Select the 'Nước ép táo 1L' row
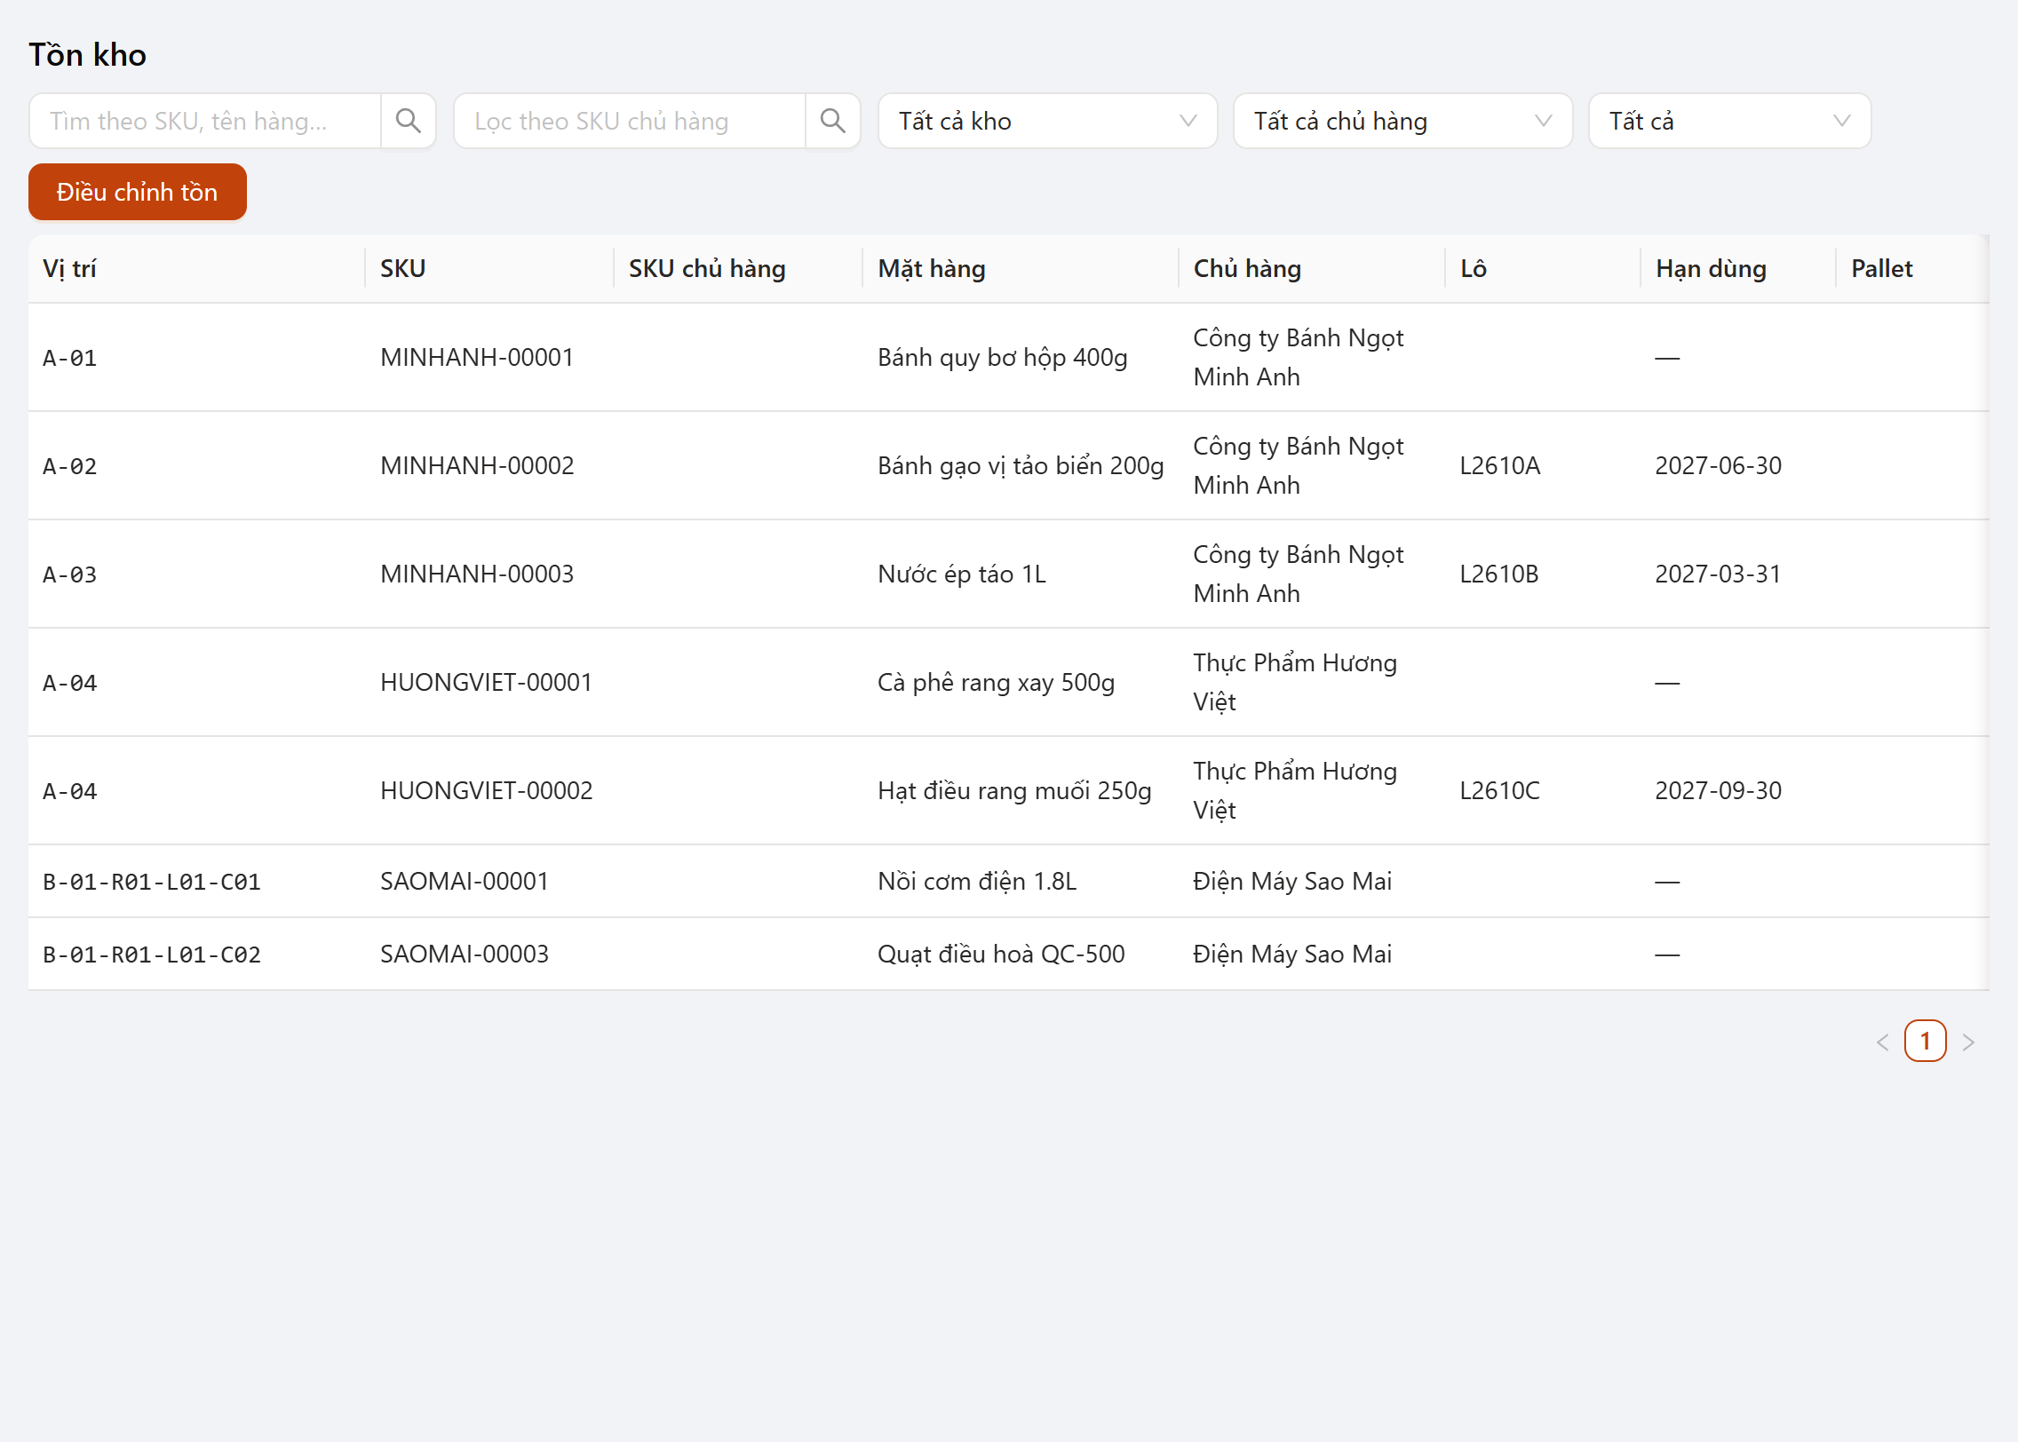The image size is (2018, 1442). [1009, 574]
